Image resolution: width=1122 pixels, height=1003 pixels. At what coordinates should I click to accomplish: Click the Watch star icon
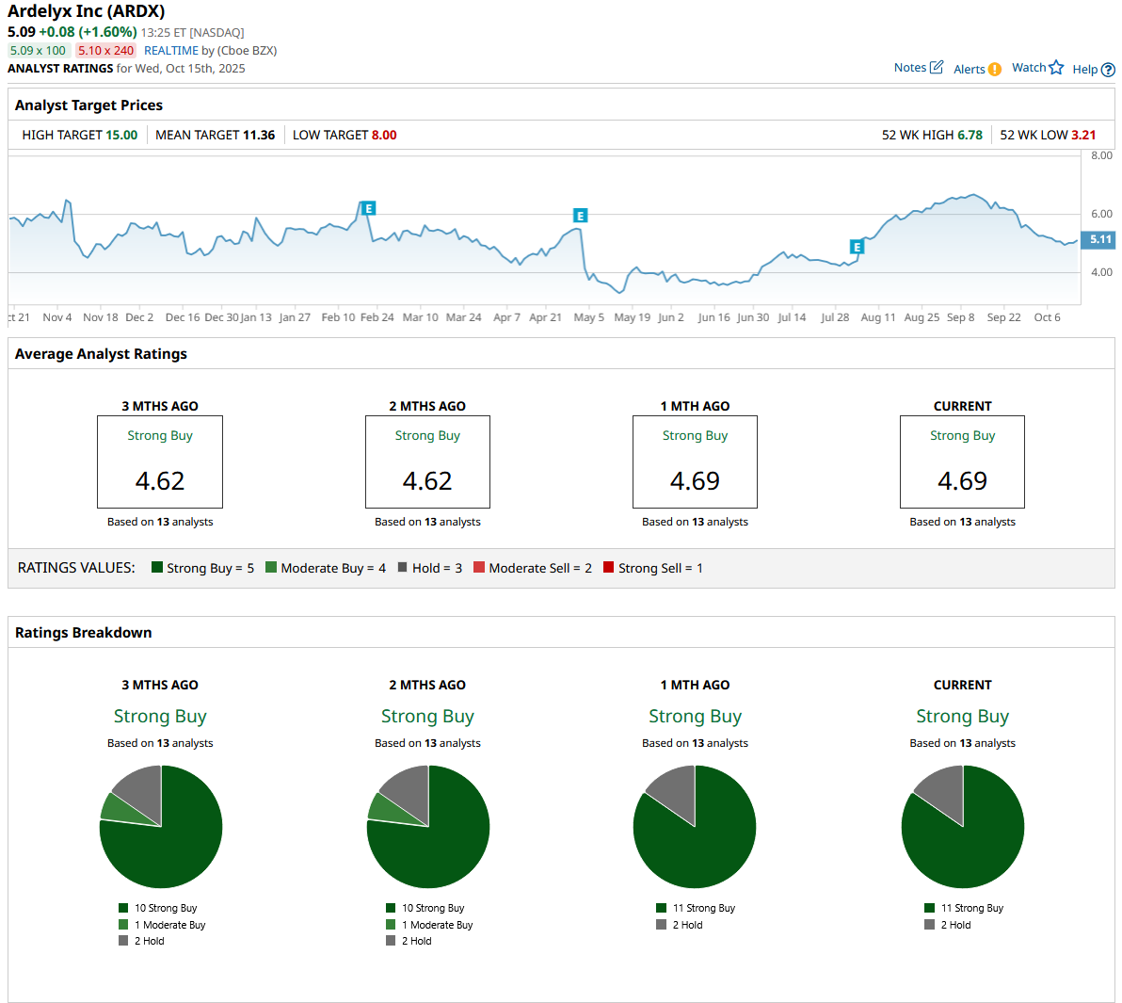[1056, 68]
